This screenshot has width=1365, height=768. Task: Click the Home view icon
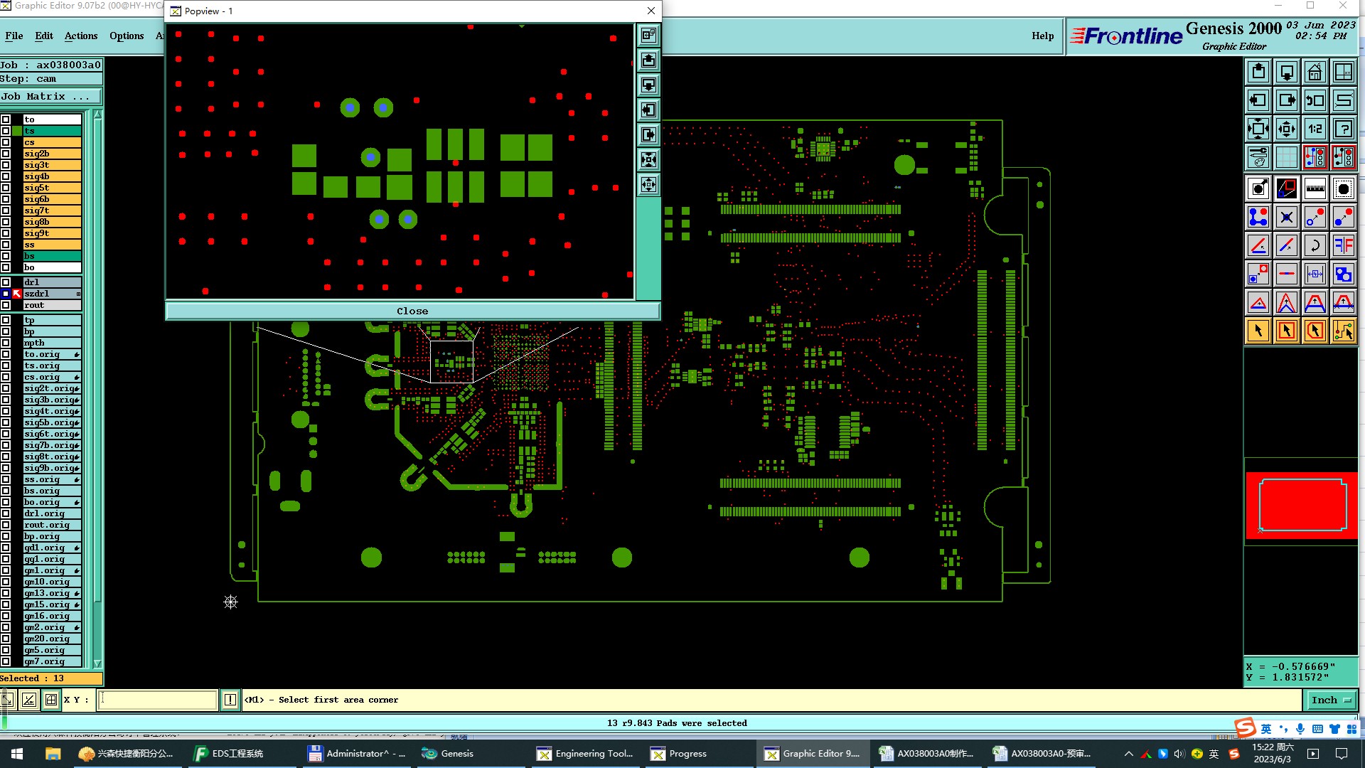coord(1315,72)
